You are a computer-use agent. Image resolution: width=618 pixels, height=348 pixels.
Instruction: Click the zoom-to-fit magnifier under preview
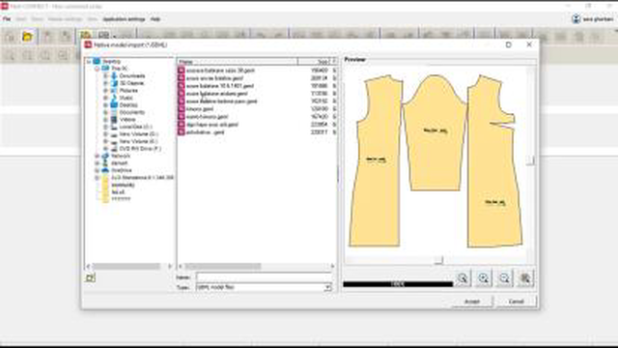click(463, 277)
